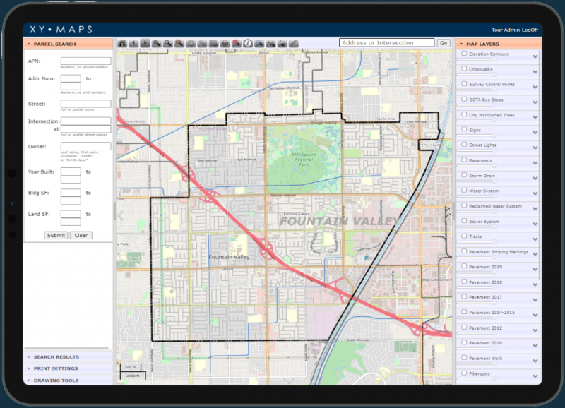Click the Address or Intersection search field

386,42
